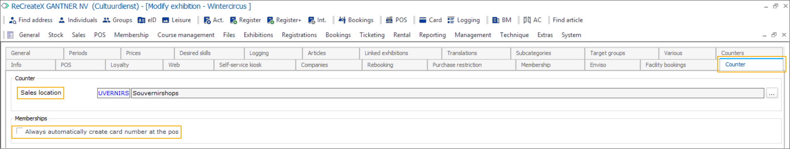790x149 pixels.
Task: Open the Rental menu
Action: tap(402, 35)
